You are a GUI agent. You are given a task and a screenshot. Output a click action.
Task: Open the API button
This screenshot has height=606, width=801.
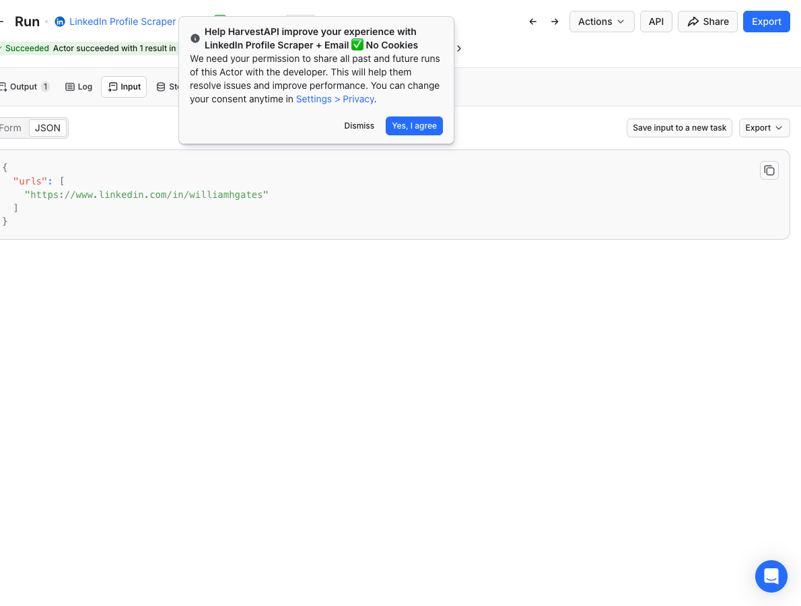(x=656, y=22)
